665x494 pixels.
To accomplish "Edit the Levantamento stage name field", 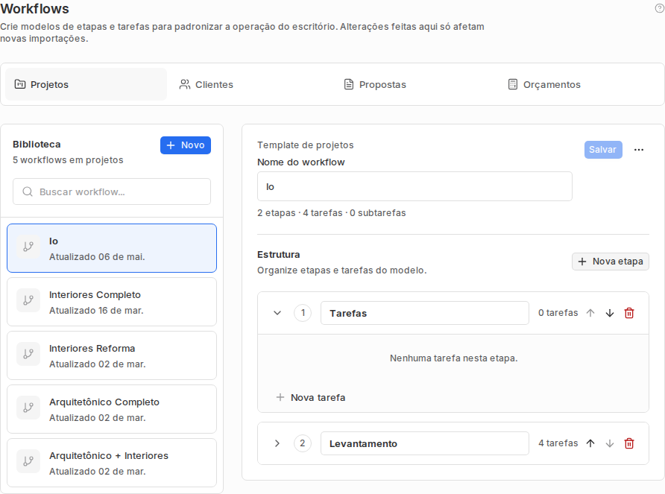I will coord(424,443).
